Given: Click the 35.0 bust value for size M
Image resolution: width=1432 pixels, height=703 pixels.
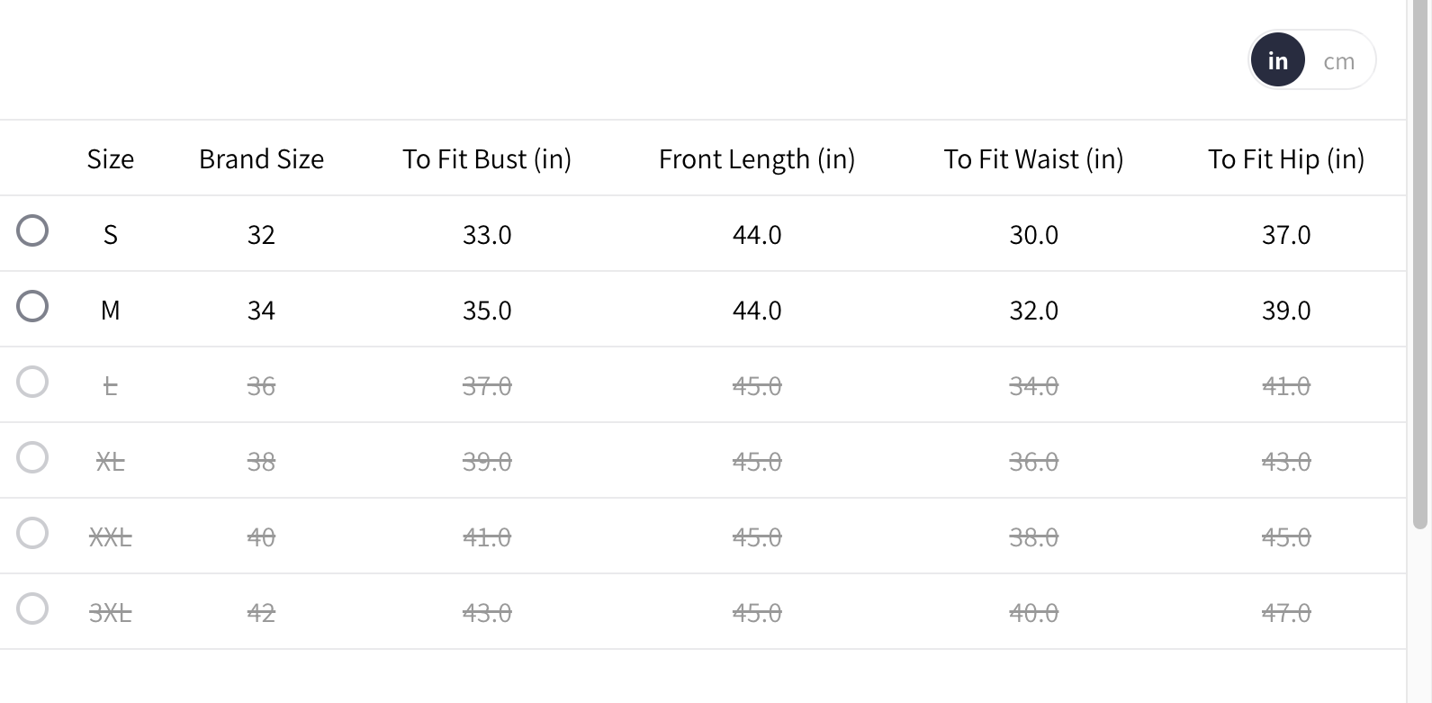Looking at the screenshot, I should point(487,311).
